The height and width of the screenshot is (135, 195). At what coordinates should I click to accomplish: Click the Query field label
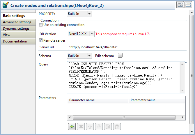coord(43,64)
